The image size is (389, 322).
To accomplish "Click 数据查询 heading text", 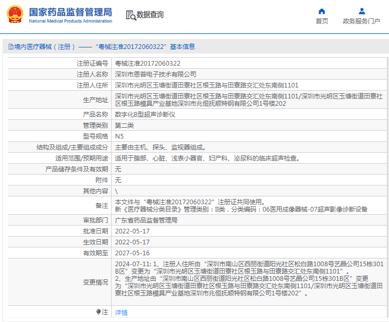I will tap(150, 15).
